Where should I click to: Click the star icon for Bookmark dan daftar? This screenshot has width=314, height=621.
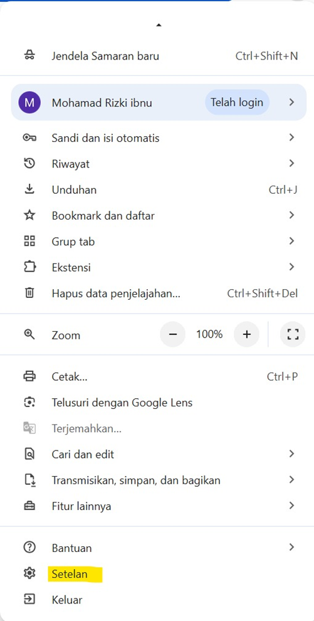click(x=29, y=215)
